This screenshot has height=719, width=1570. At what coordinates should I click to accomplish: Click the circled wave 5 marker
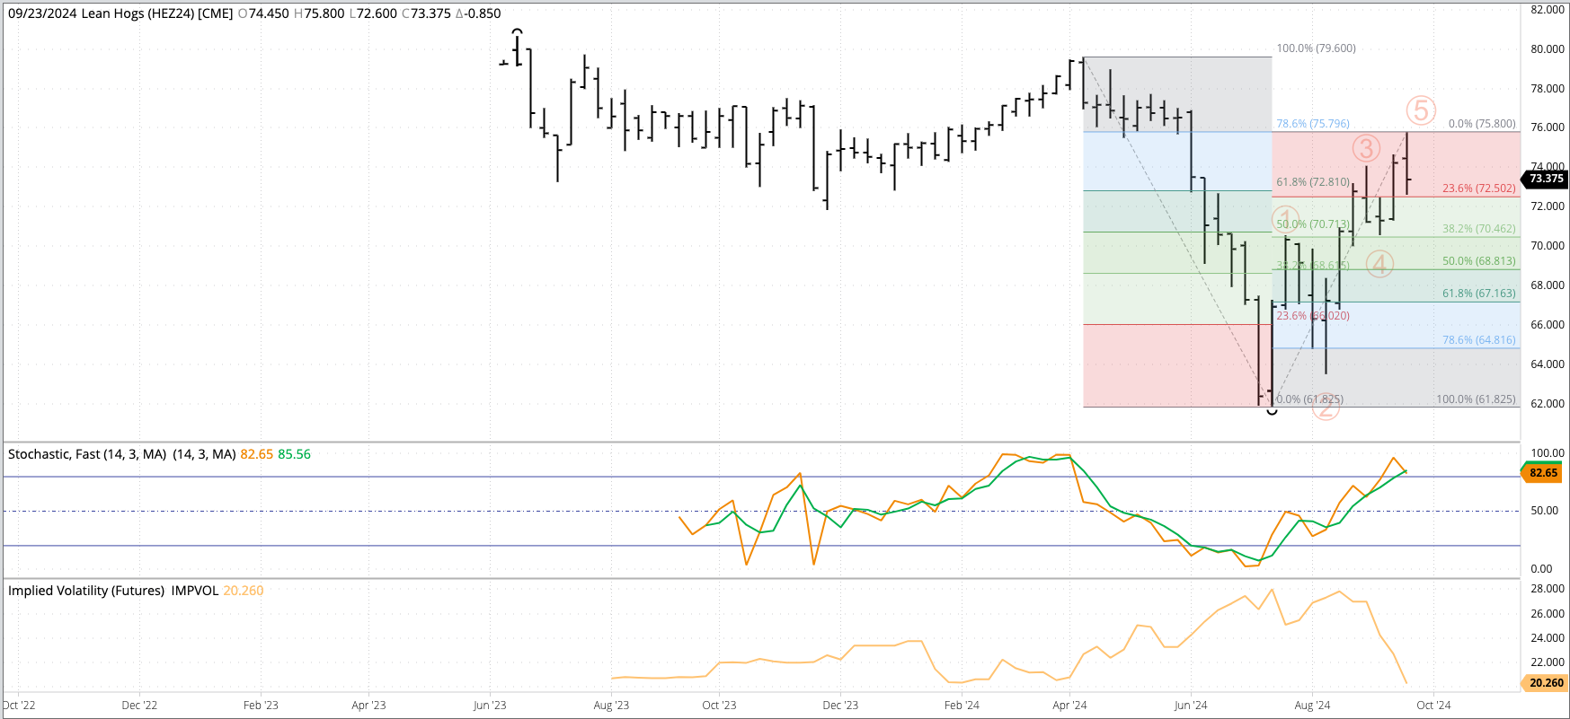click(1420, 110)
